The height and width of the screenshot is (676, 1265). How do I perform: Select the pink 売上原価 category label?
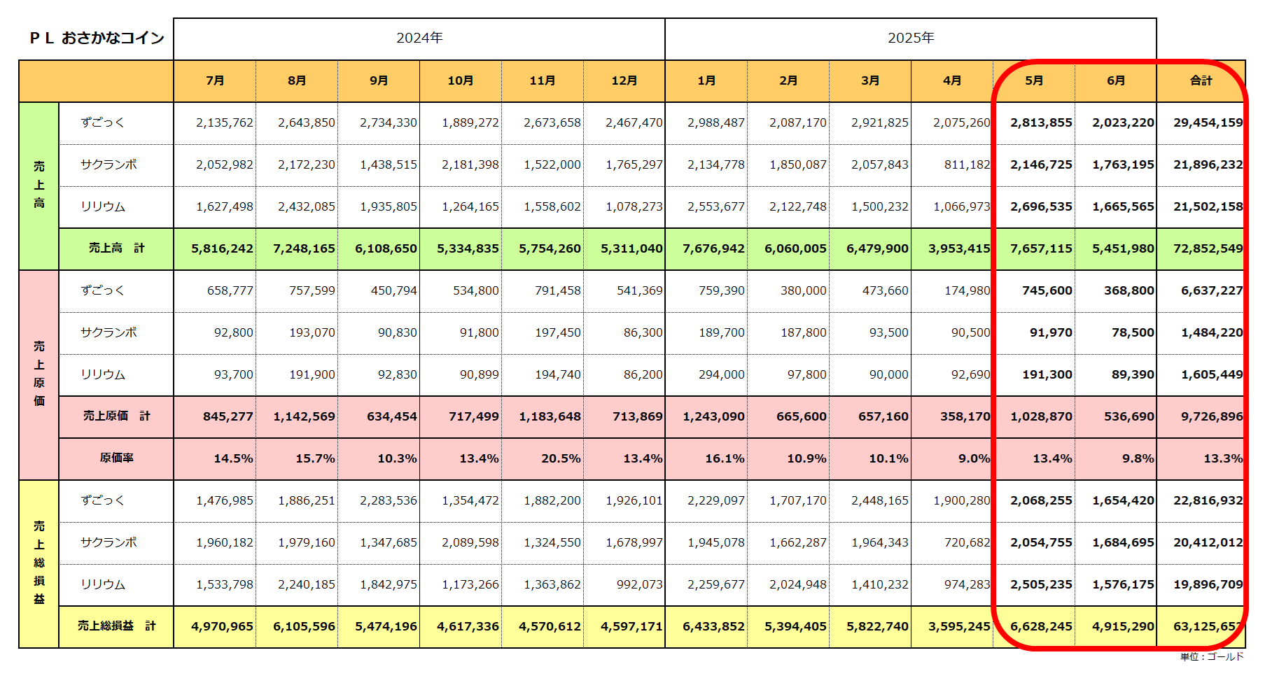coord(39,374)
